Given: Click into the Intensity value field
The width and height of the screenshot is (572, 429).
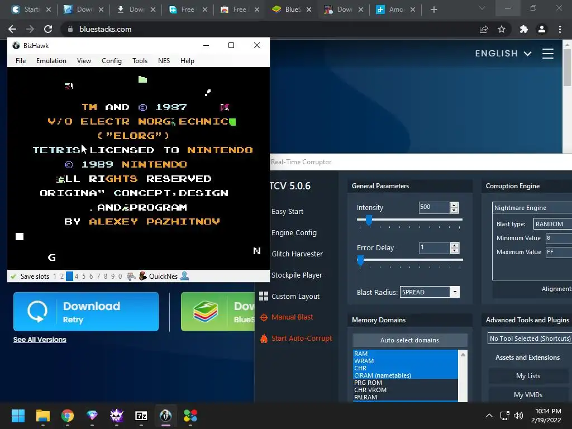Looking at the screenshot, I should (434, 207).
